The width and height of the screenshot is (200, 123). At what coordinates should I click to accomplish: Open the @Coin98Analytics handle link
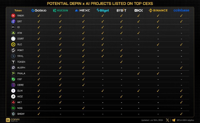(x=185, y=120)
